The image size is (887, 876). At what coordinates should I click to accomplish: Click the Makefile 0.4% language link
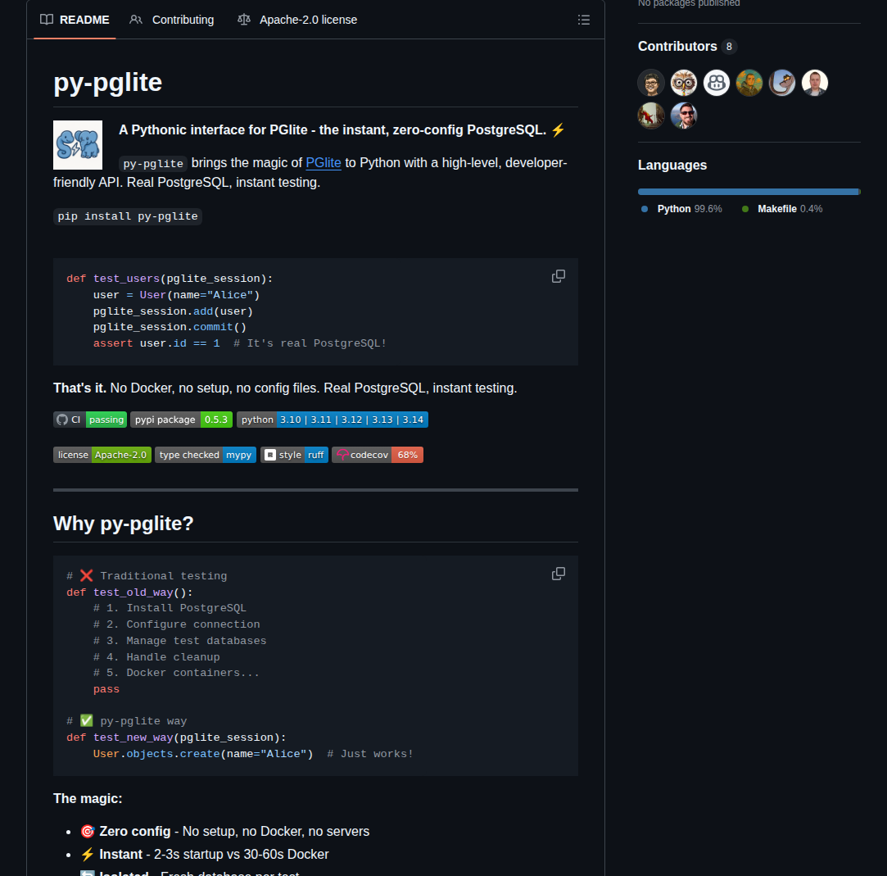782,209
